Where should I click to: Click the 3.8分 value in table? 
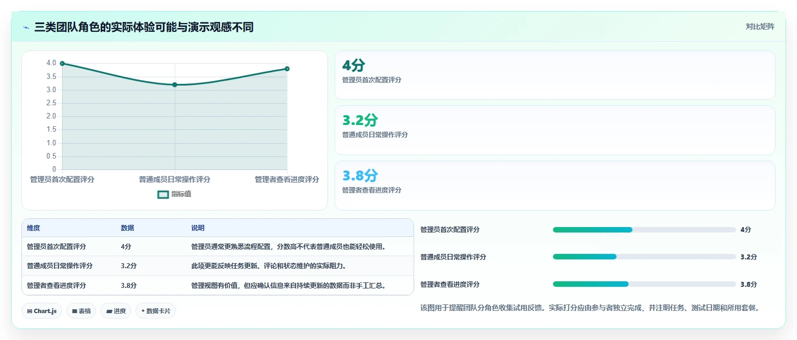128,286
